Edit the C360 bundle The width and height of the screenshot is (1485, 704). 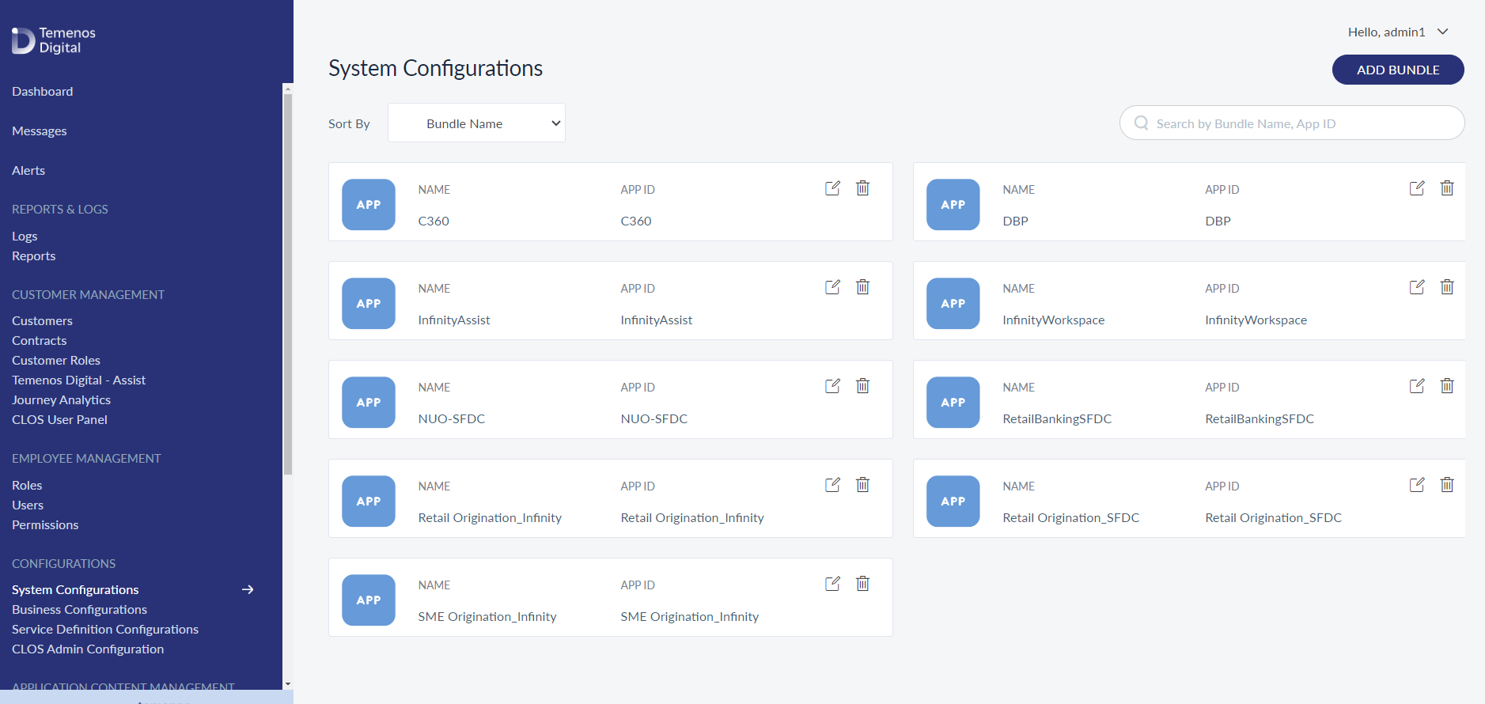coord(832,188)
